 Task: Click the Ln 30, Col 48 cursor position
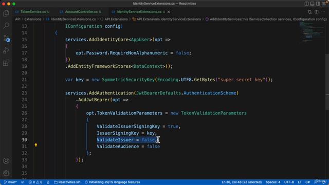(242, 182)
